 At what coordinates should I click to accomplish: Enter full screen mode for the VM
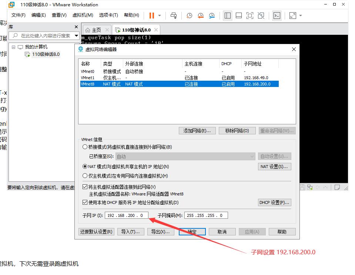[x=249, y=16]
